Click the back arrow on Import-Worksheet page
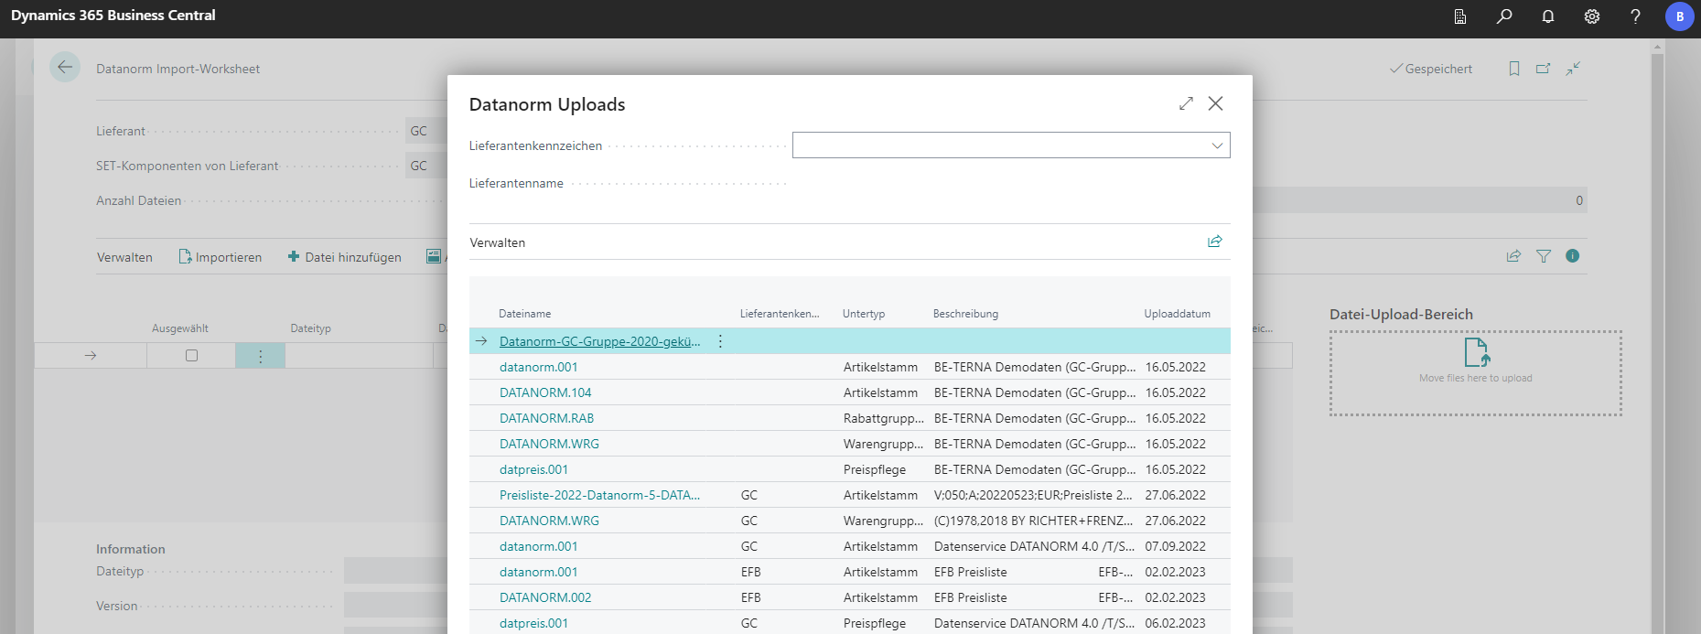This screenshot has height=634, width=1701. coord(65,68)
